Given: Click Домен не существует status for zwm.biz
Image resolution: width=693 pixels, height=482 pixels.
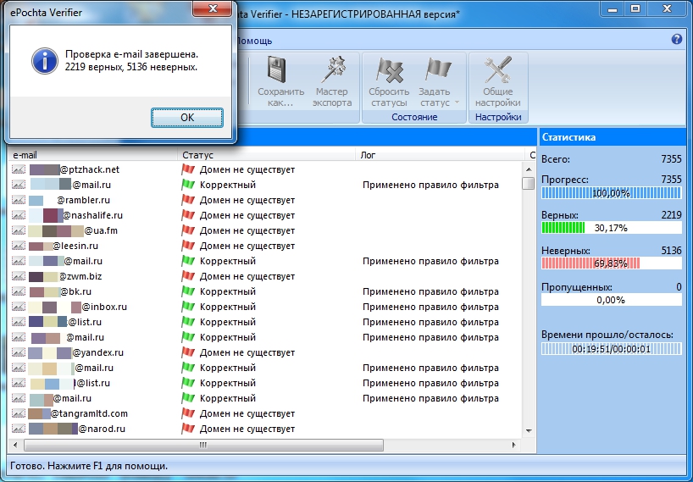Looking at the screenshot, I should 247,276.
